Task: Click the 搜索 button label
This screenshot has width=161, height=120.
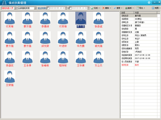Action: 118,8
